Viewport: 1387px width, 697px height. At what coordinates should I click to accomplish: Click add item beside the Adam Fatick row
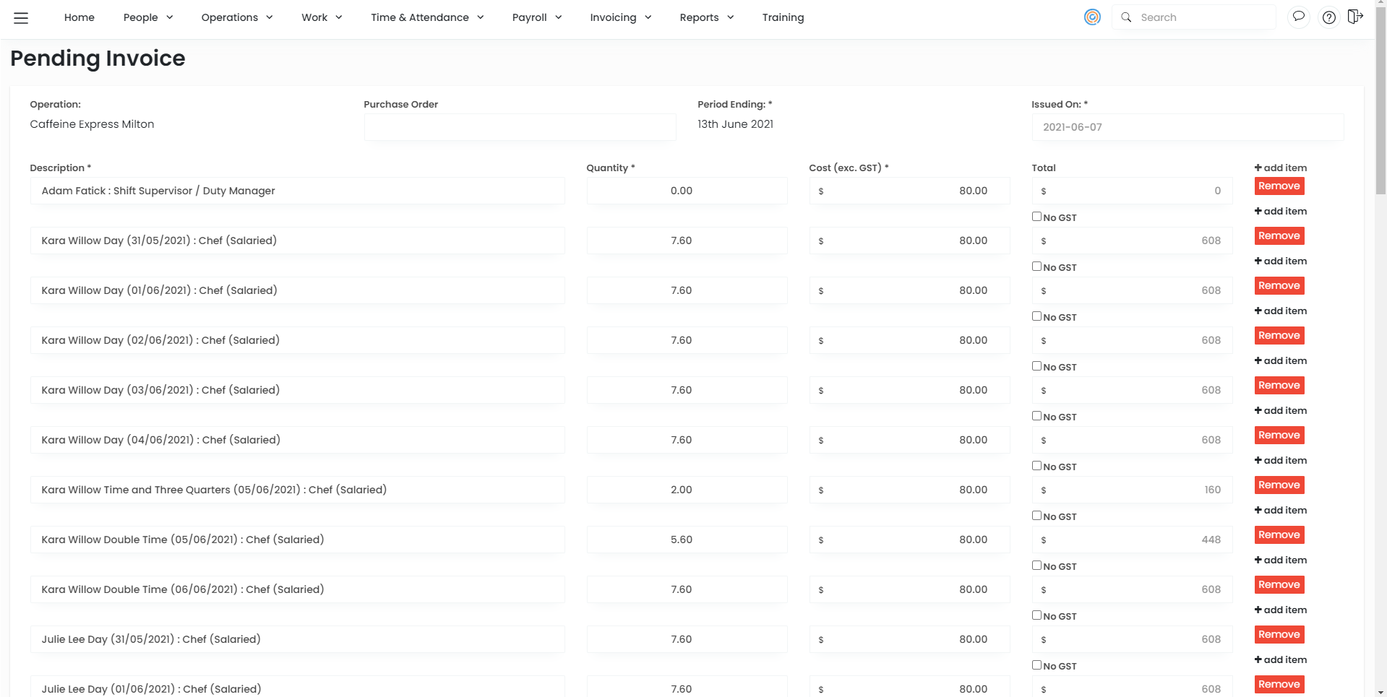(x=1280, y=168)
